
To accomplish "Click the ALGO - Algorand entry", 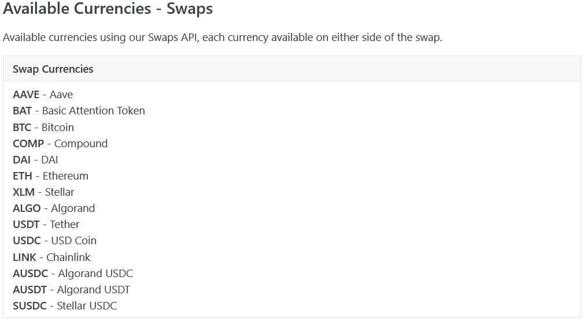I will (54, 208).
